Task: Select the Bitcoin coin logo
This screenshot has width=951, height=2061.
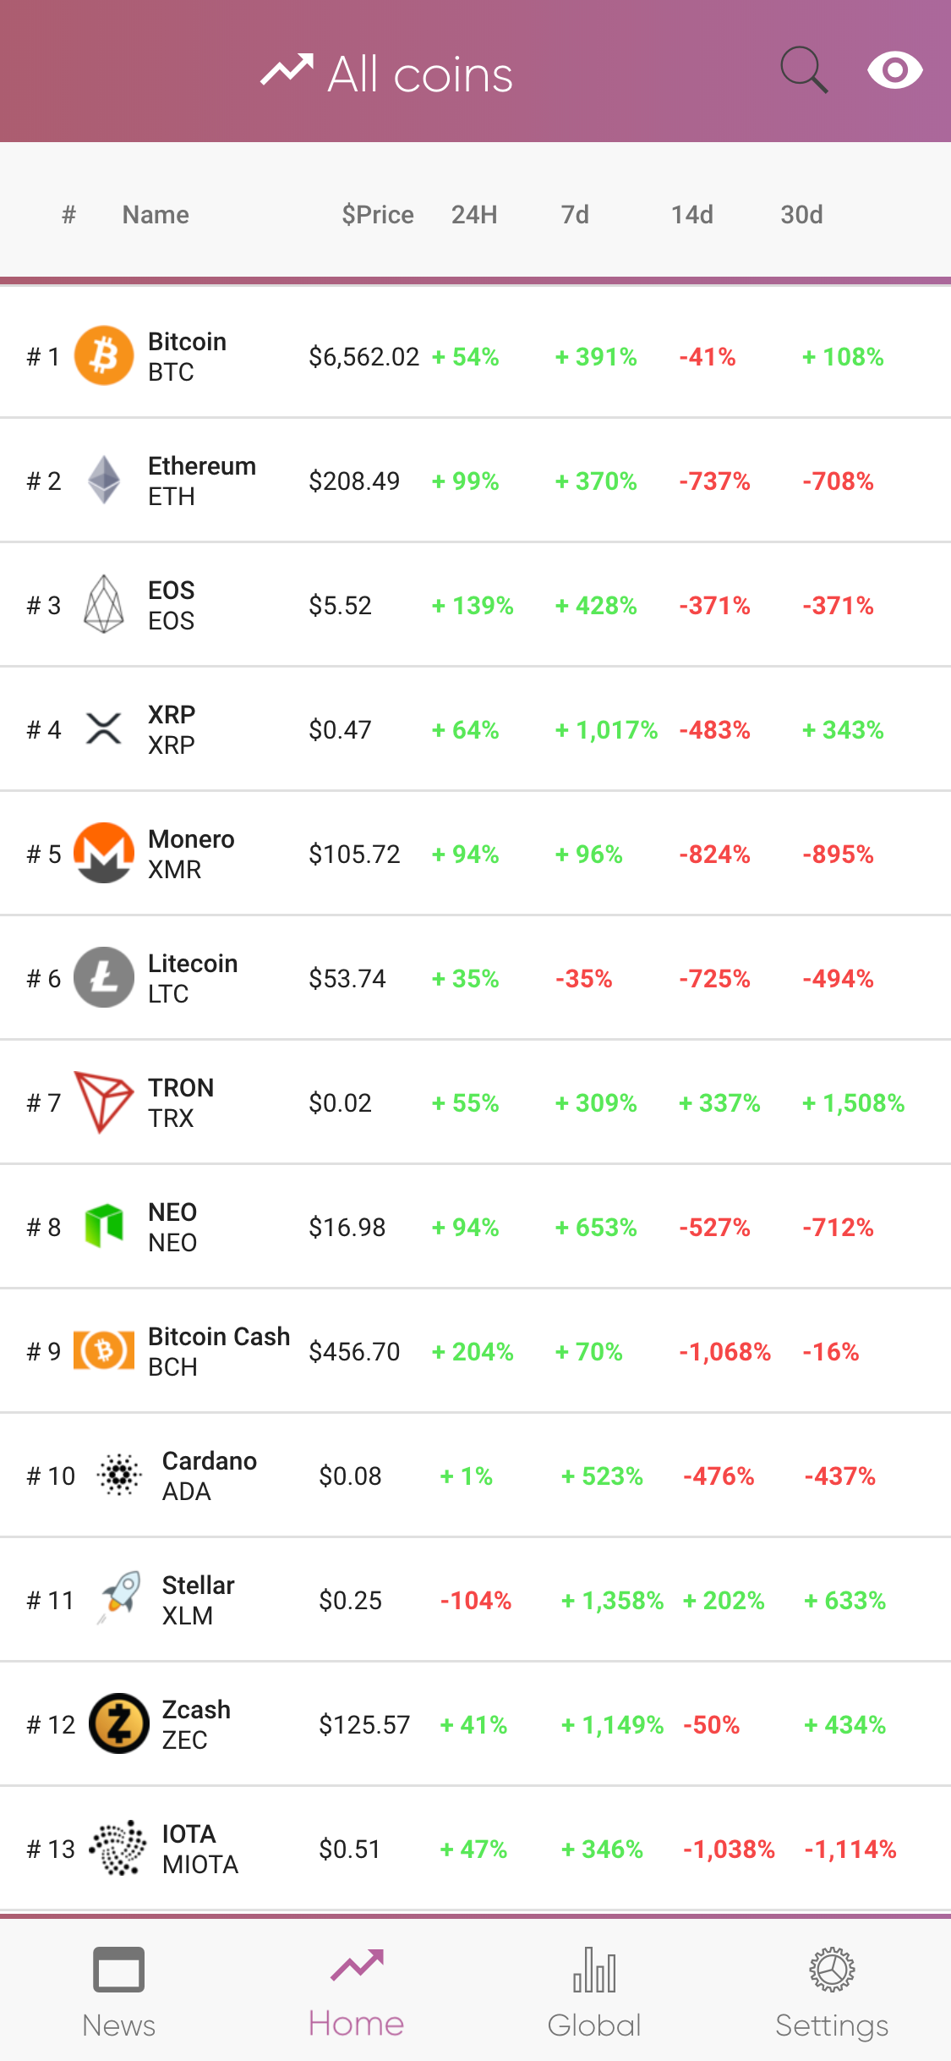Action: point(103,355)
